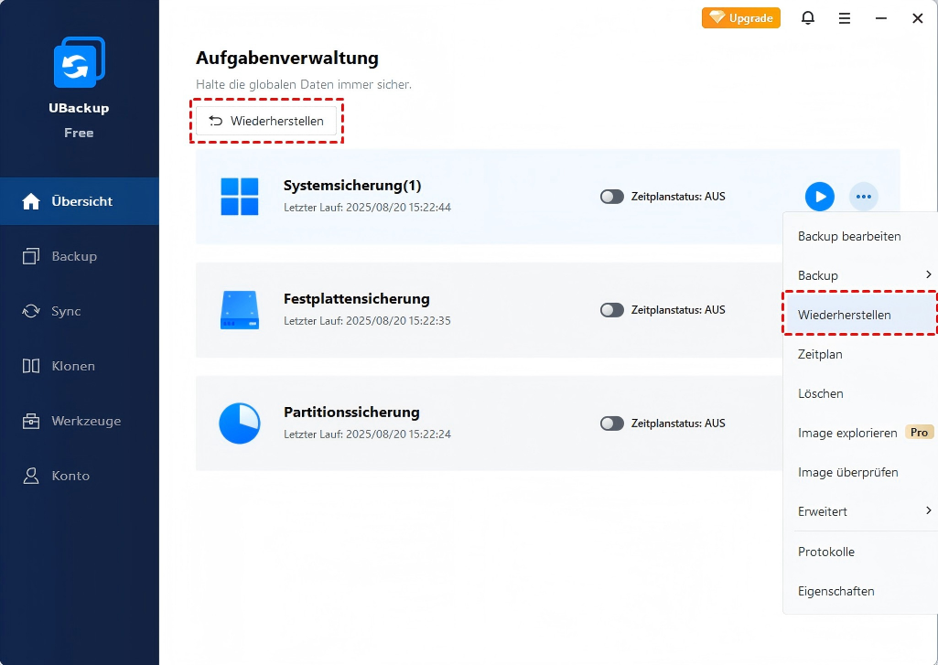The image size is (938, 665).
Task: Open Image explorieren Pro option
Action: tap(847, 433)
